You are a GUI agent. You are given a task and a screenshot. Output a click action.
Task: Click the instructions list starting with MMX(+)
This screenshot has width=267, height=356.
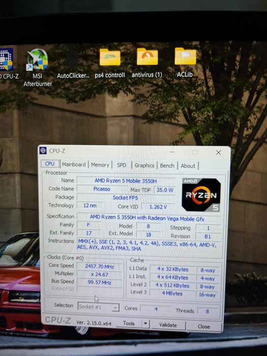coord(148,246)
